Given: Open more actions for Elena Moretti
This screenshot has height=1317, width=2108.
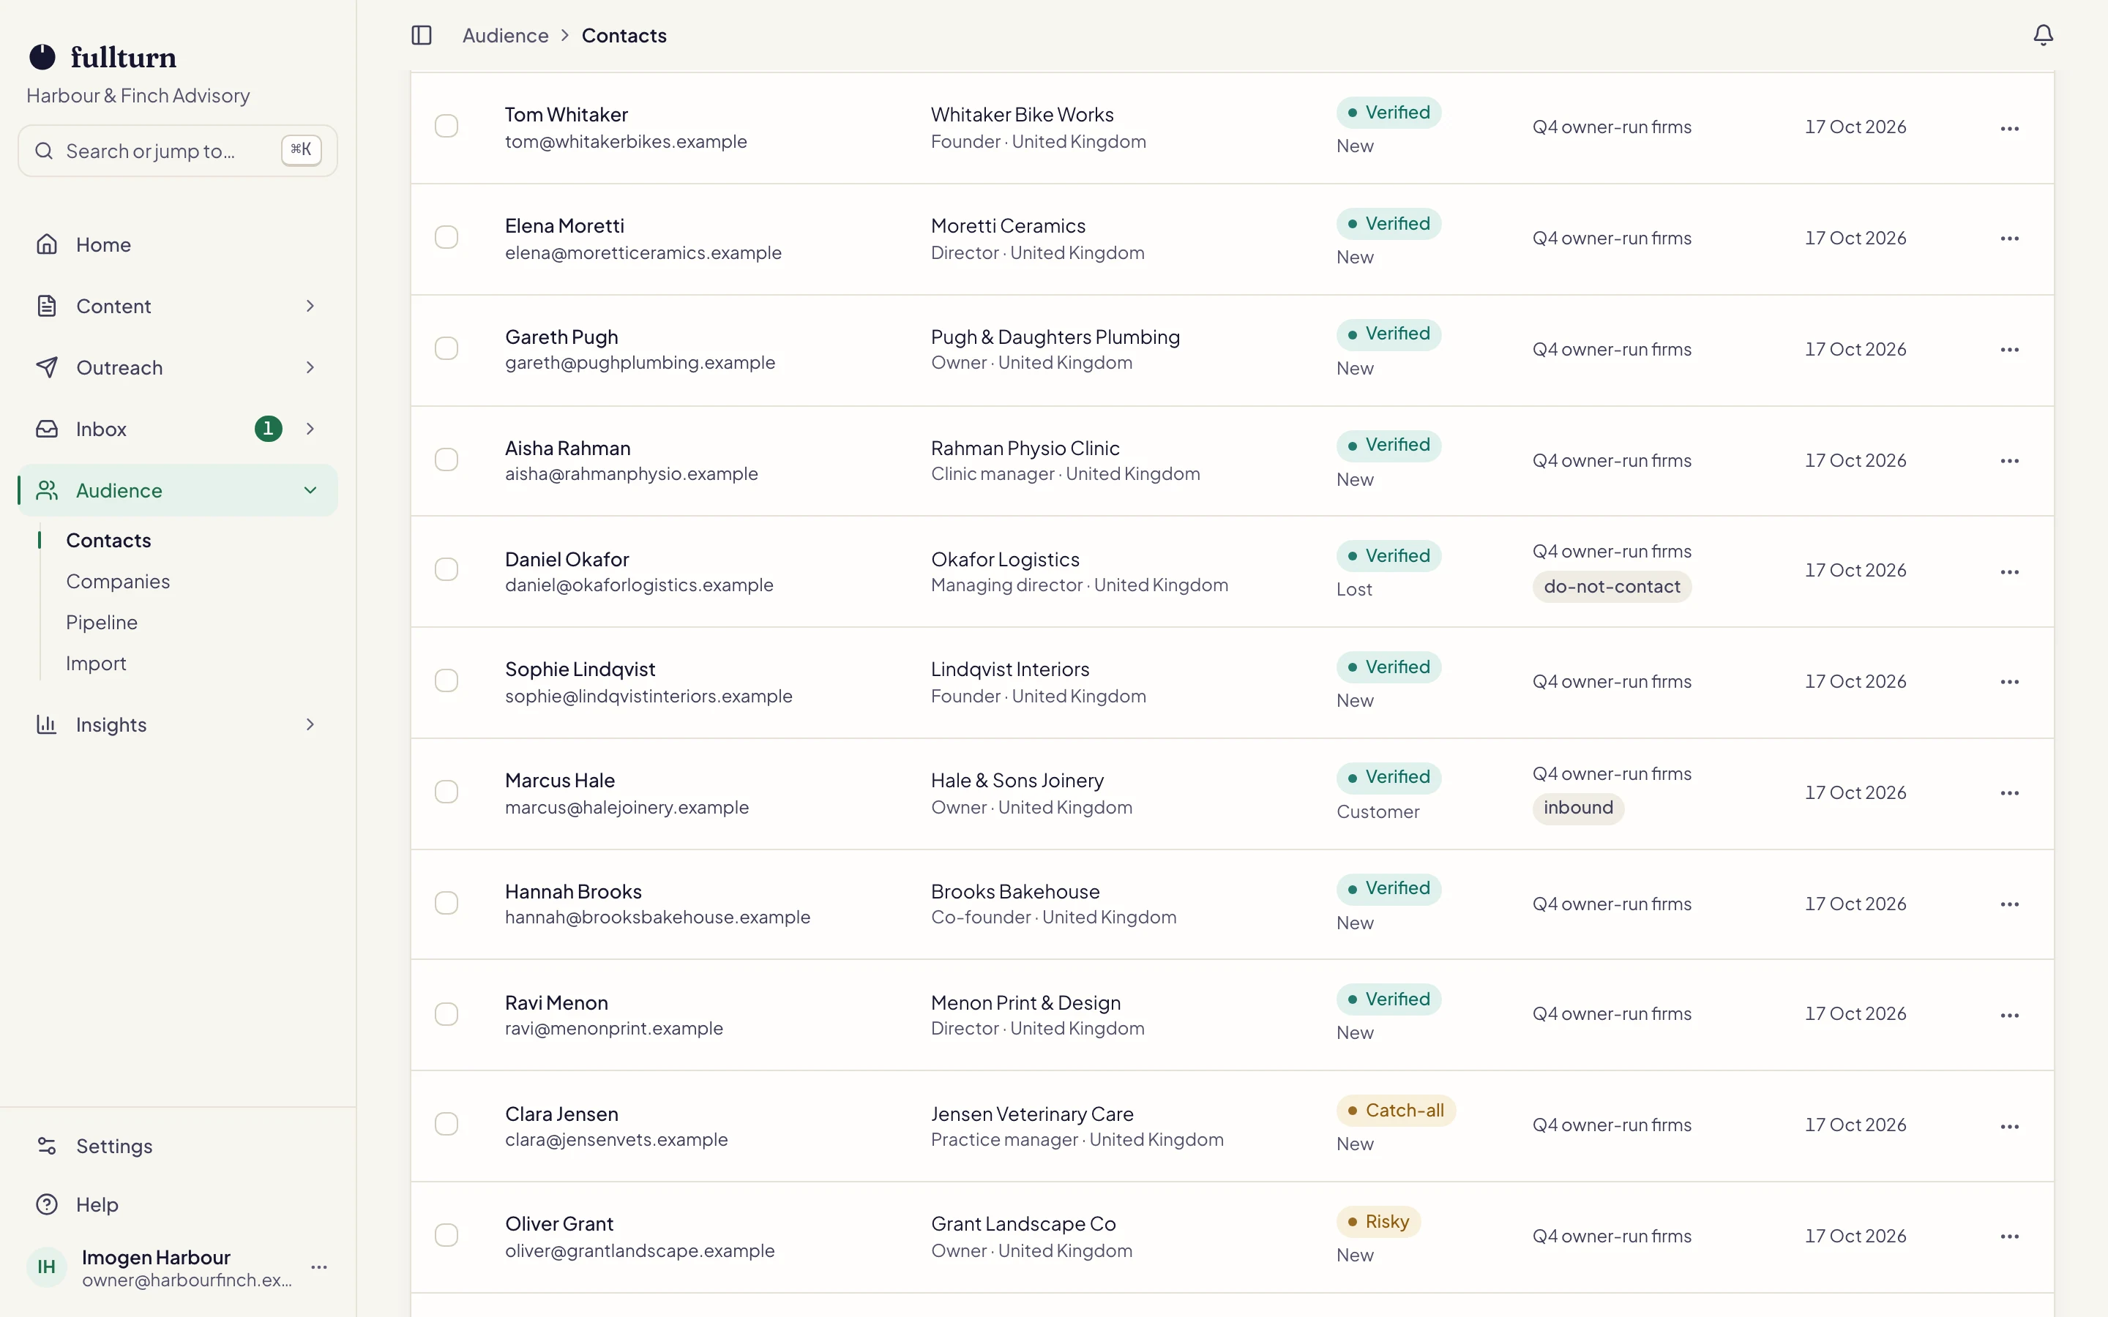Looking at the screenshot, I should coord(2010,239).
